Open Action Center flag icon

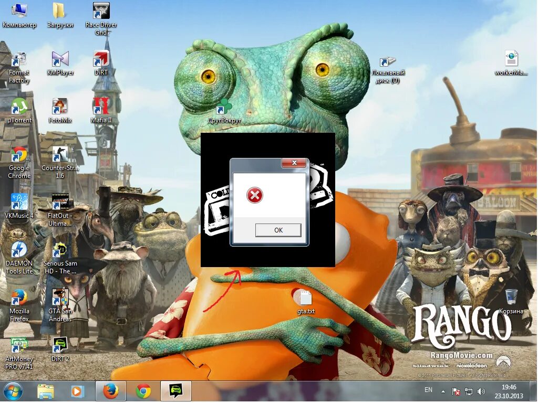[x=456, y=391]
